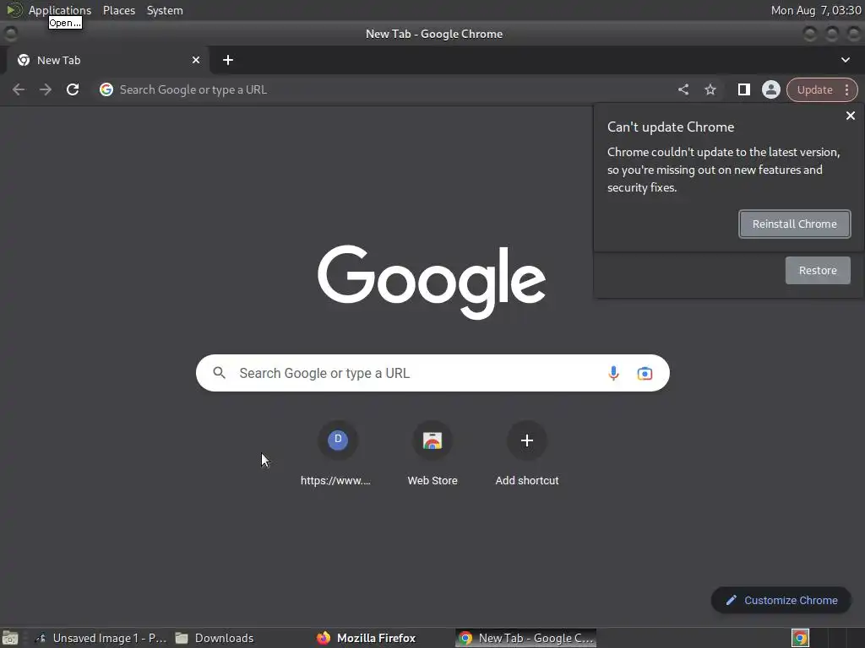Click the Chrome tray icon at bottom right
The height and width of the screenshot is (648, 865).
pyautogui.click(x=800, y=638)
